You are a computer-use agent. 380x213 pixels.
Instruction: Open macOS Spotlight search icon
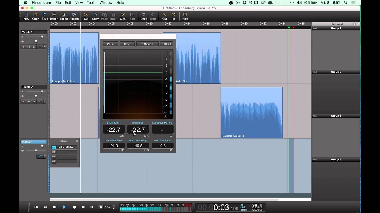tap(346, 3)
